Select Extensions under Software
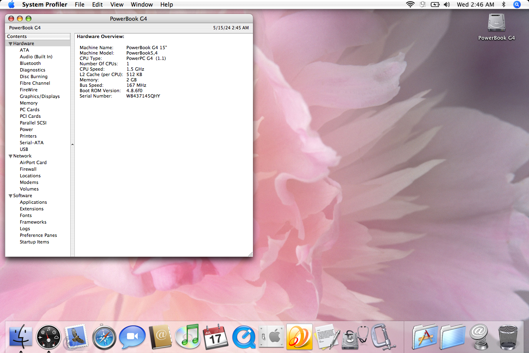 [x=31, y=209]
